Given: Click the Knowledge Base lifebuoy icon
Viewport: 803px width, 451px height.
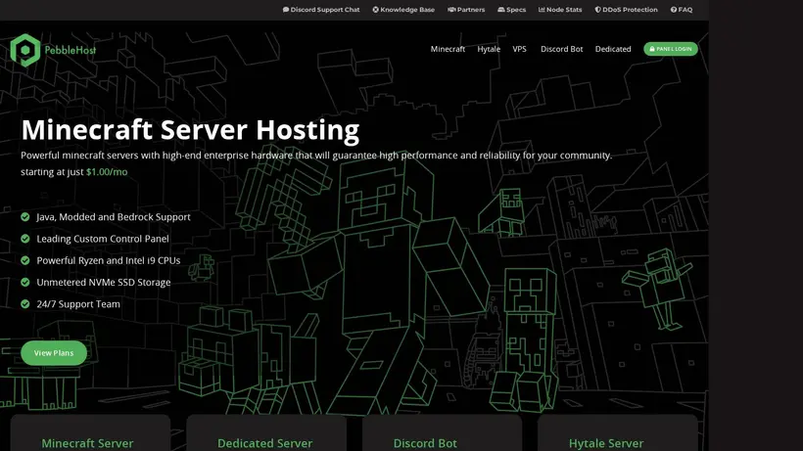Looking at the screenshot, I should (x=375, y=10).
